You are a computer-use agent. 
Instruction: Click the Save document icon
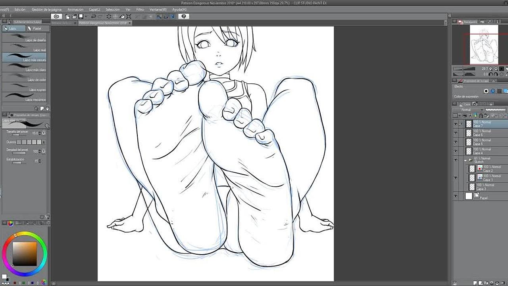pos(81,16)
